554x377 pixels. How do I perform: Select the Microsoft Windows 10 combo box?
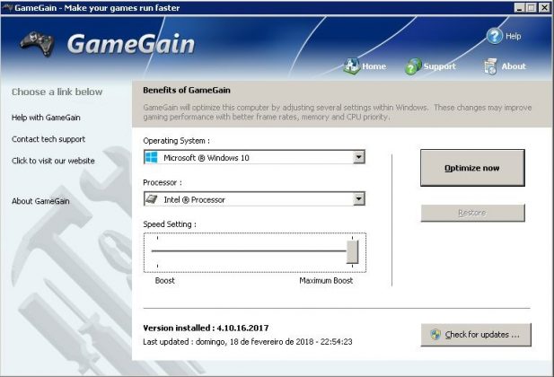(x=254, y=157)
